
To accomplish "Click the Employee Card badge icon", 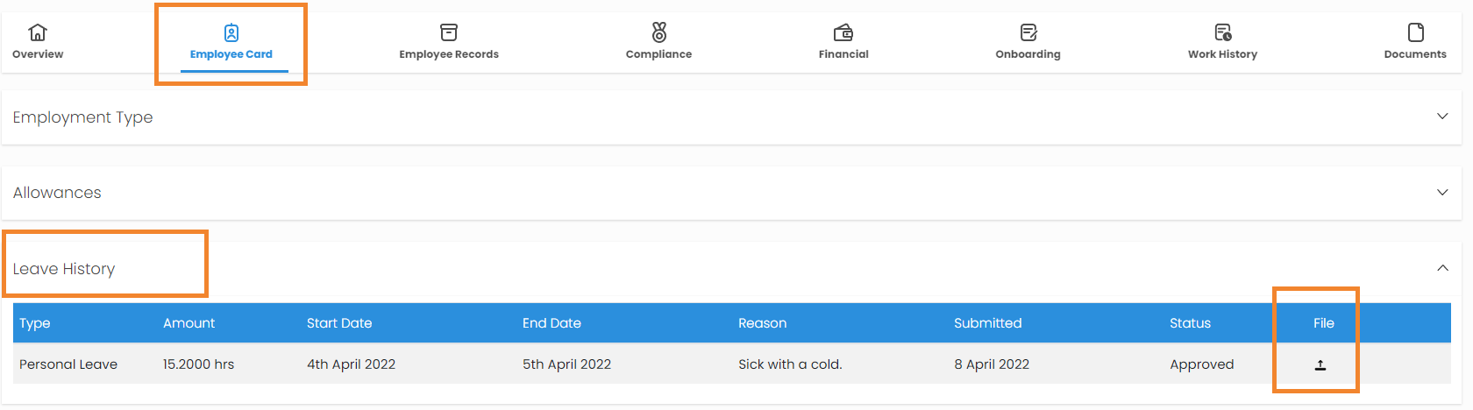I will (x=231, y=33).
